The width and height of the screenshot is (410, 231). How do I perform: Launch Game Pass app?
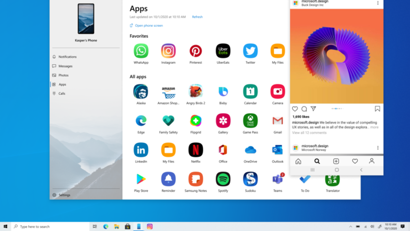click(250, 121)
